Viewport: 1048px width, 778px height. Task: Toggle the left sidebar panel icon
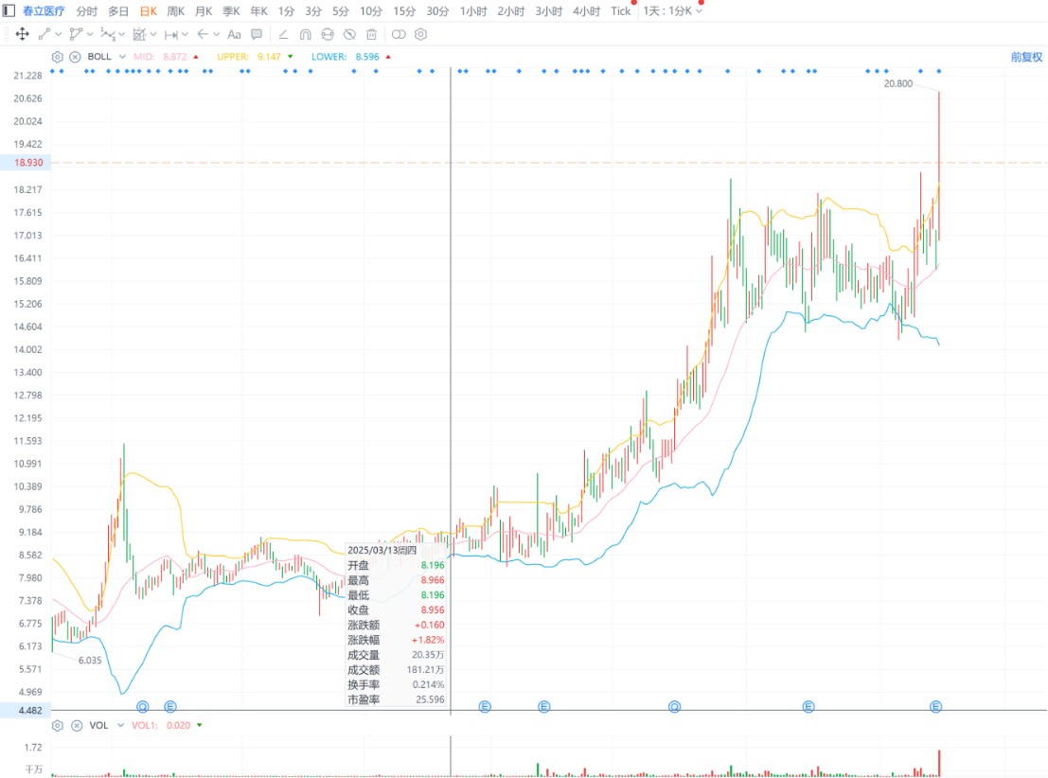9,11
